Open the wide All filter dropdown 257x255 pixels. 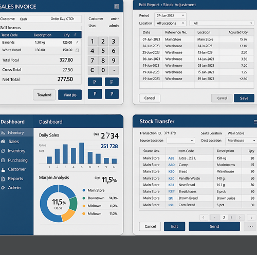(x=222, y=23)
